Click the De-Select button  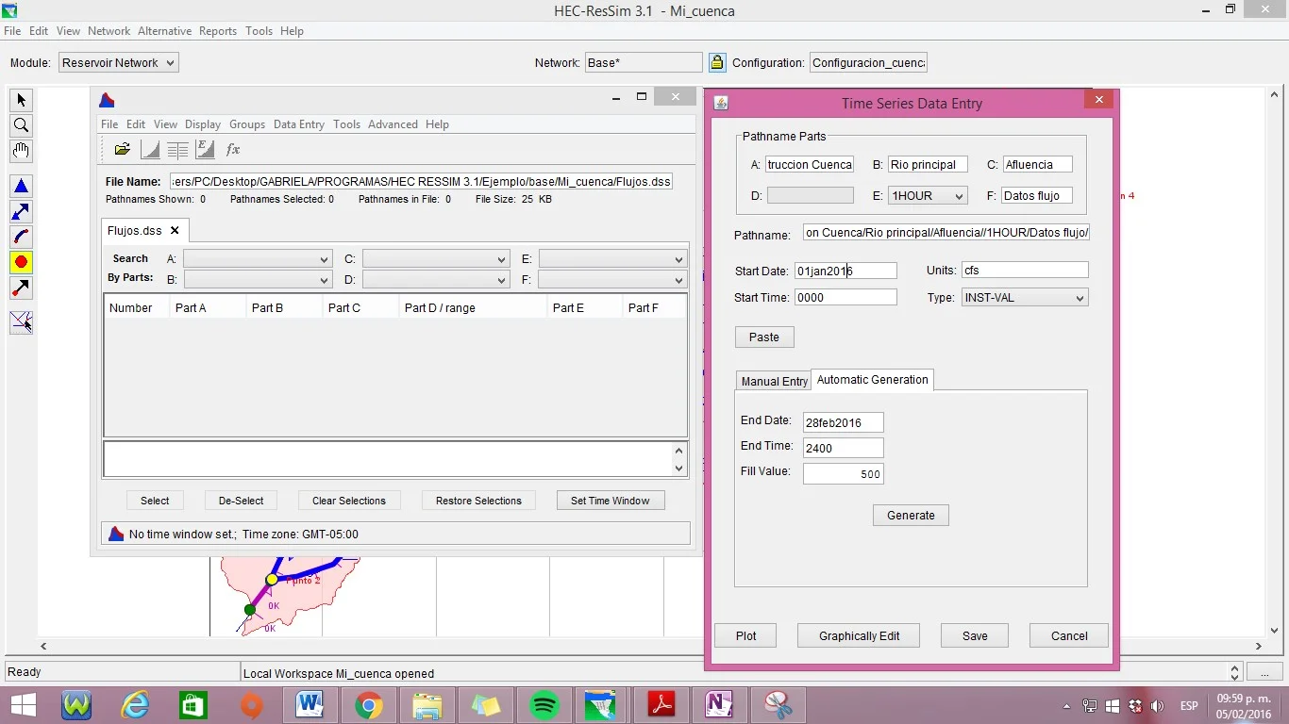click(x=242, y=501)
